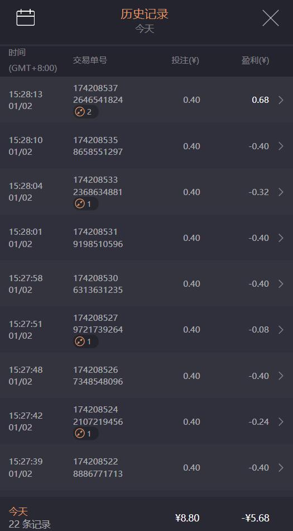Viewport: 293px width, 531px height.
Task: Expand arrow on -0.08 profit record
Action: point(281,330)
